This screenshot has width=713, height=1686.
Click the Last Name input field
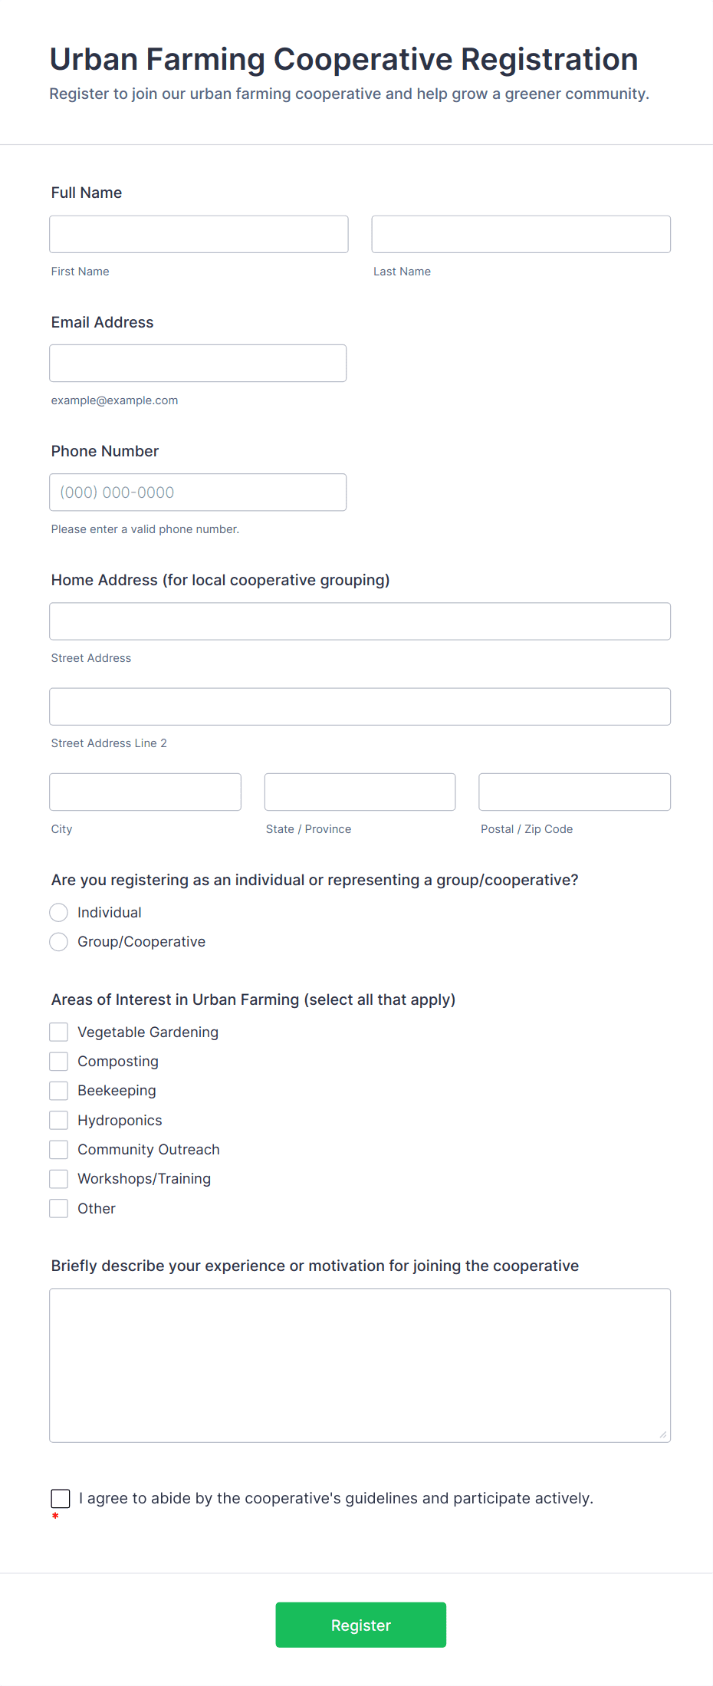[521, 234]
